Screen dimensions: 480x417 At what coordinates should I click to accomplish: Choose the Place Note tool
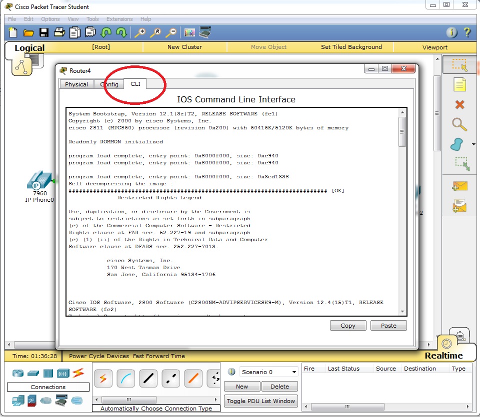click(459, 85)
